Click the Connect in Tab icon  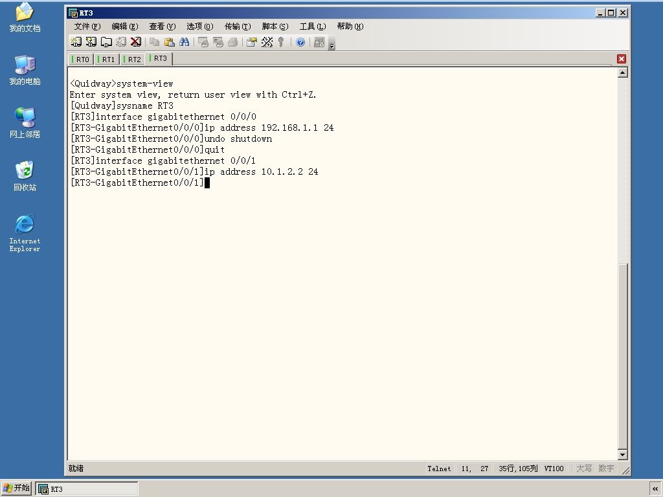tap(106, 42)
